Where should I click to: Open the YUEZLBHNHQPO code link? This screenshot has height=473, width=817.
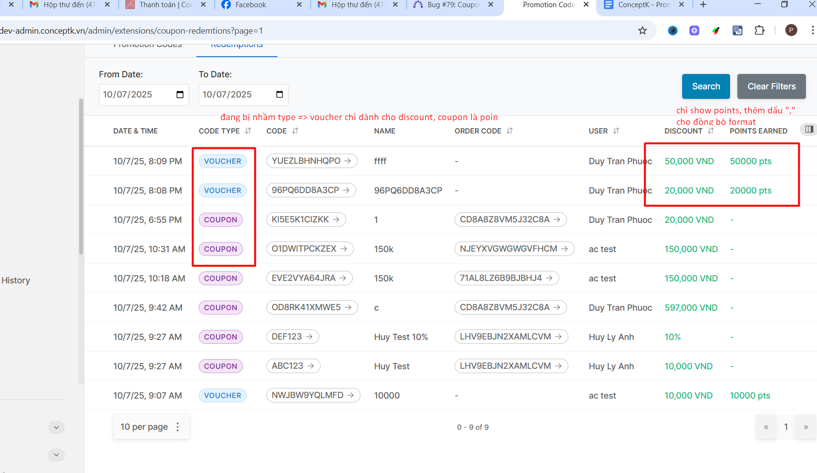click(x=312, y=161)
